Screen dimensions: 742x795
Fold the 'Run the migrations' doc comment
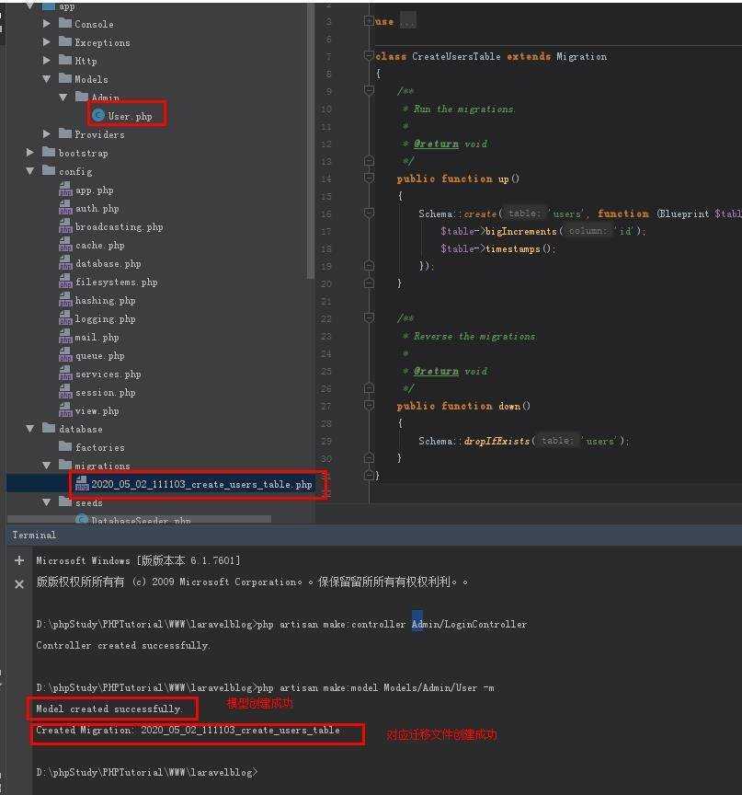pyautogui.click(x=369, y=90)
